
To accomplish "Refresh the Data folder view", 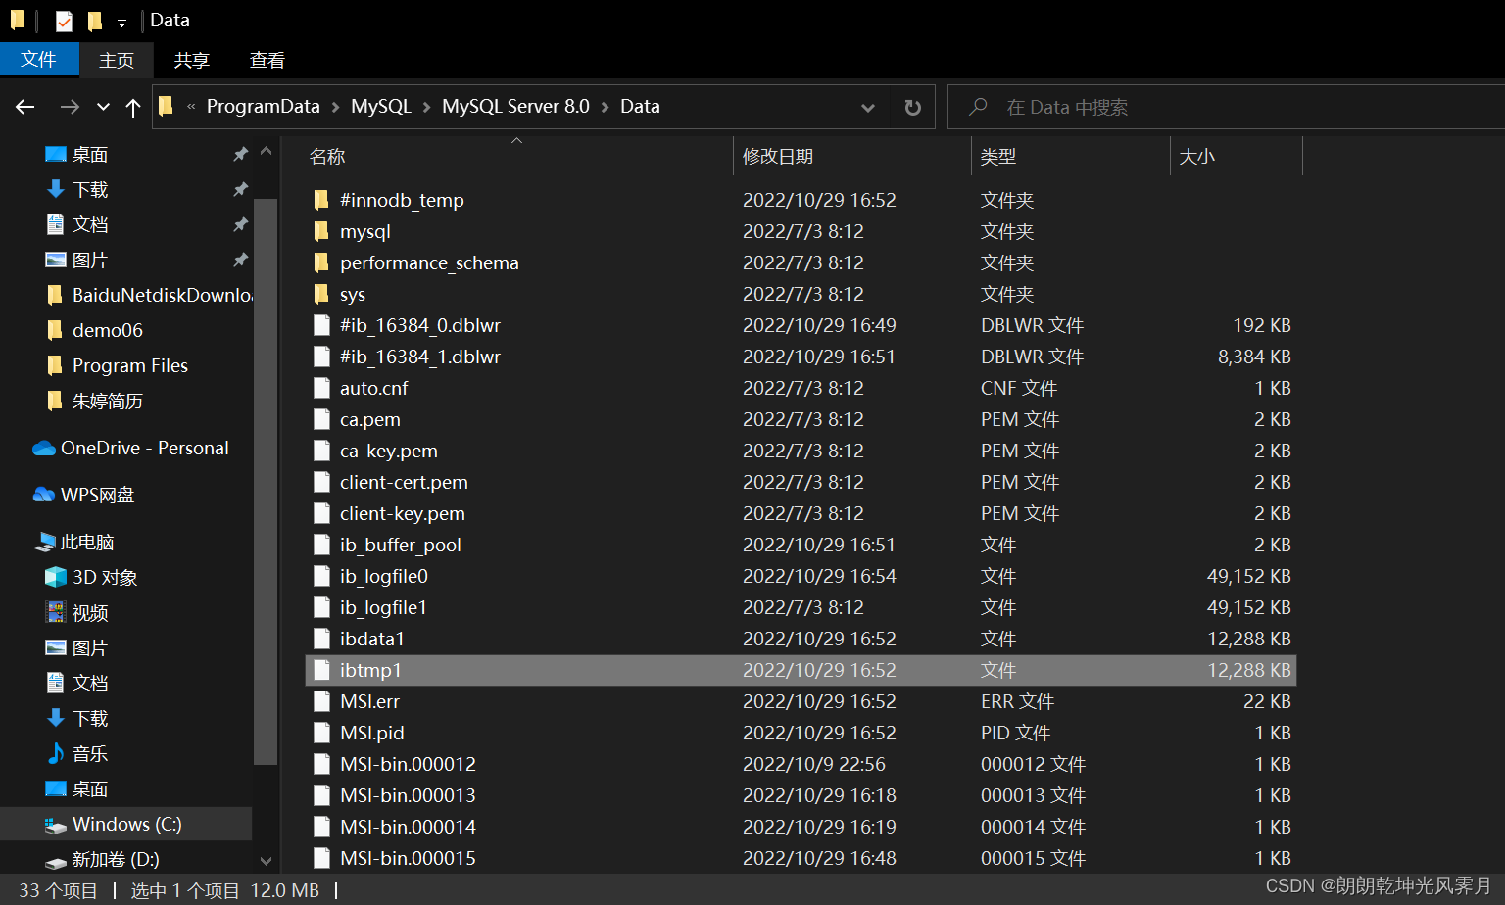I will coord(913,107).
